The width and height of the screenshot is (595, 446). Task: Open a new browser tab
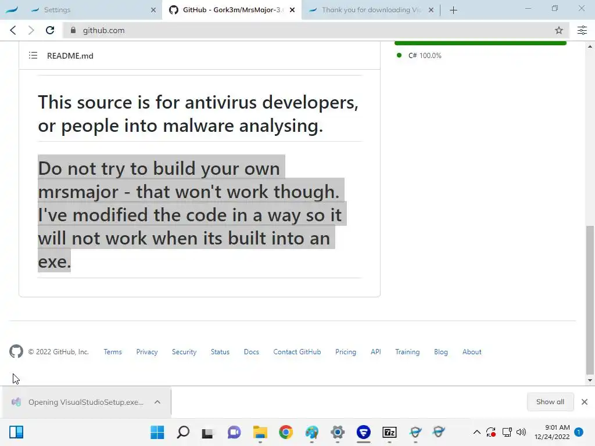(x=453, y=10)
